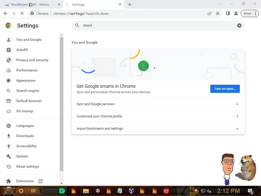Click the sidebar vertical scrollbar thumb
This screenshot has height=196, width=261.
coord(61,104)
